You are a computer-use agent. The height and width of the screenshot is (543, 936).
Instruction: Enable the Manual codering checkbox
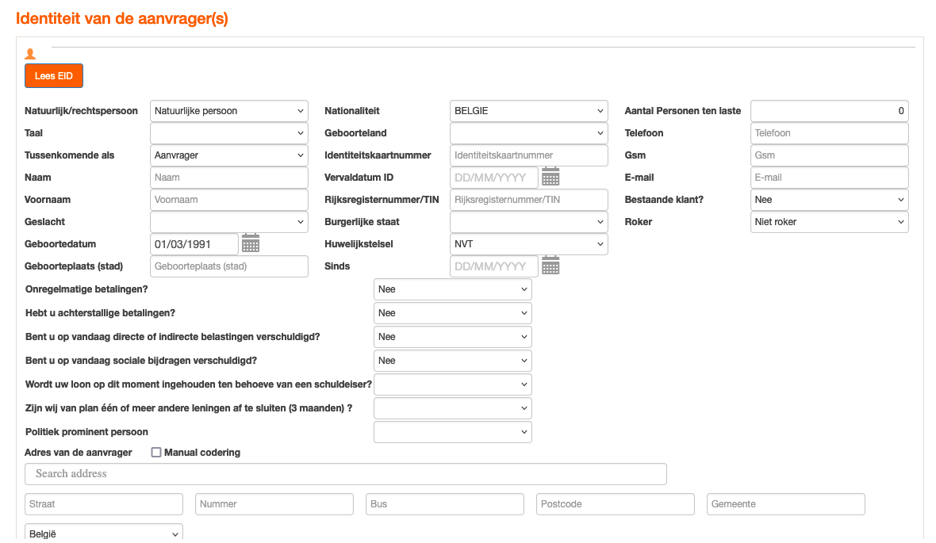[156, 453]
